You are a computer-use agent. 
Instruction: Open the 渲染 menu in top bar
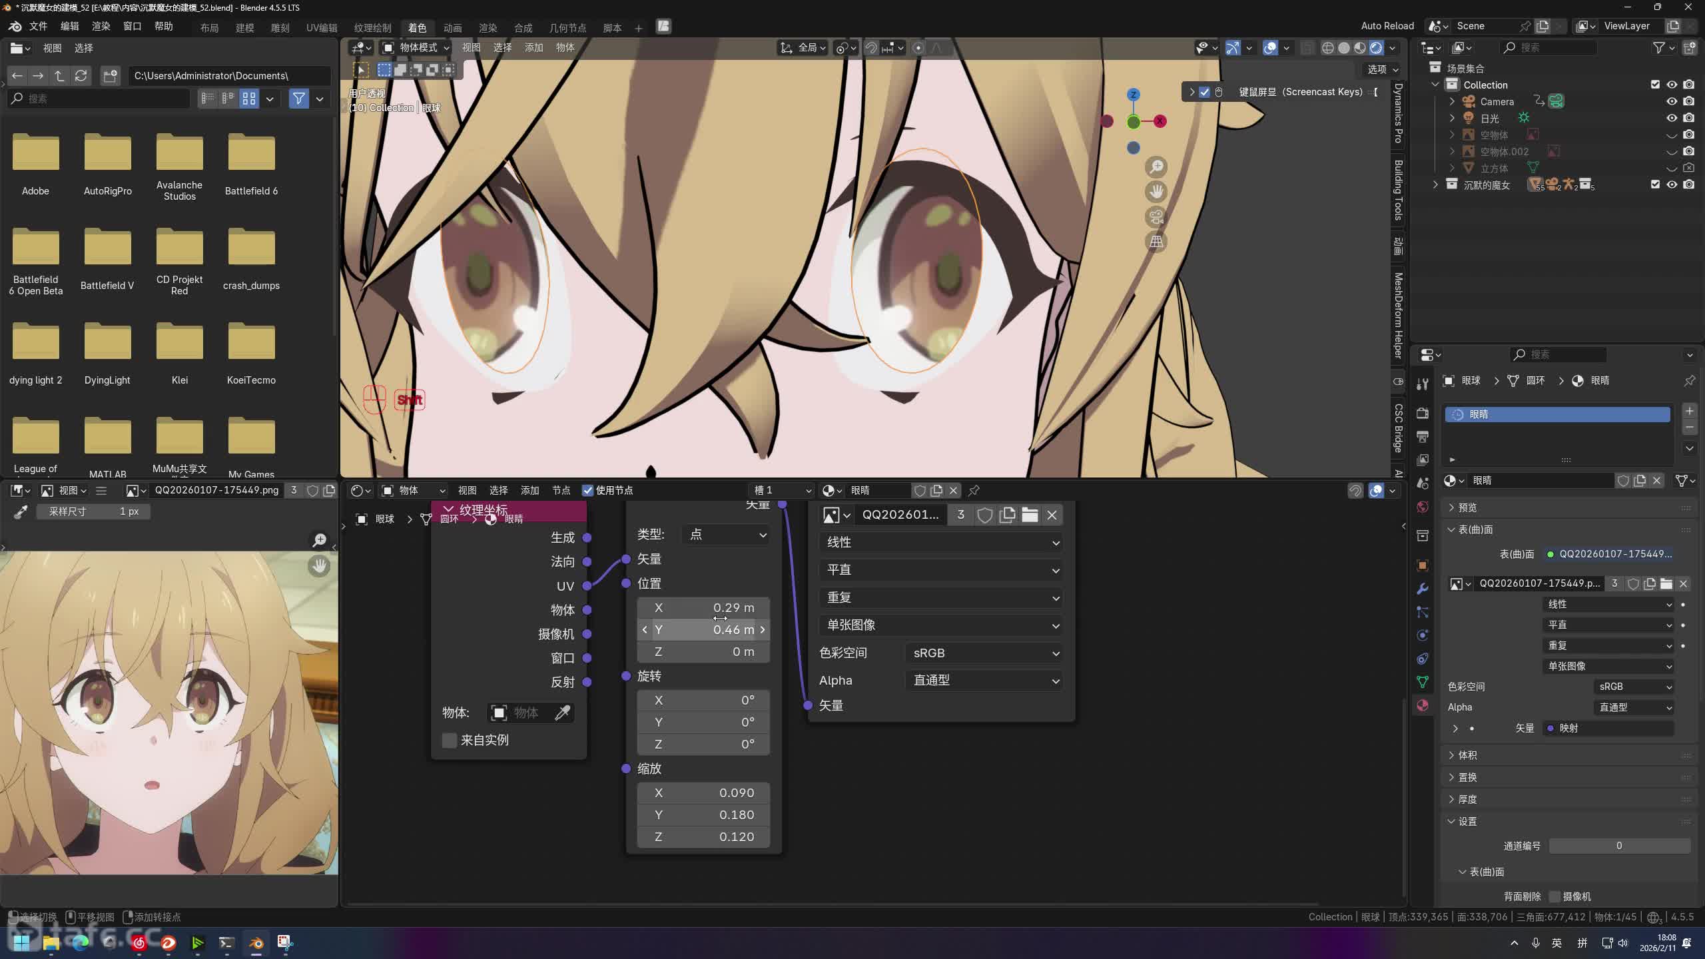101,27
